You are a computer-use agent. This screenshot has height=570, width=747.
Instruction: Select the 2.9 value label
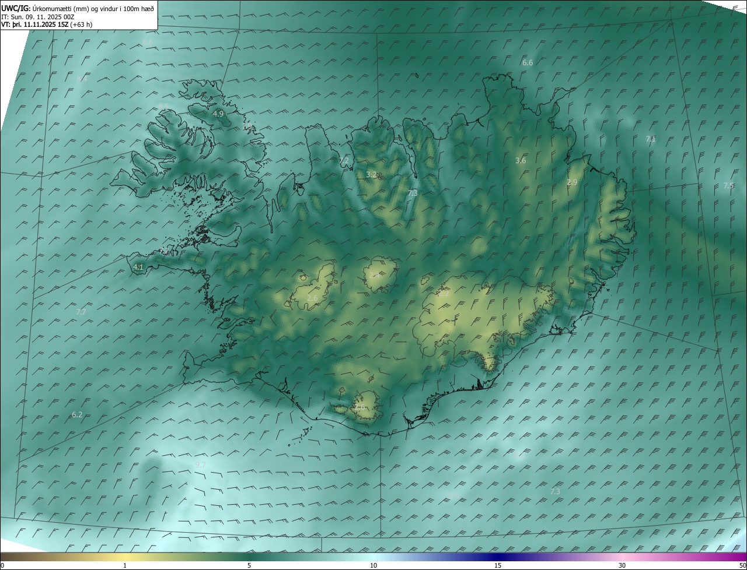pos(572,182)
